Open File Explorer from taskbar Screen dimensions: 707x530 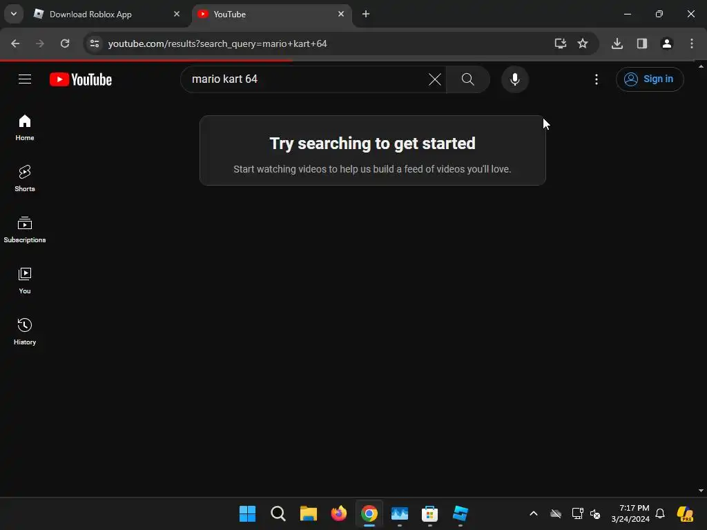tap(309, 513)
